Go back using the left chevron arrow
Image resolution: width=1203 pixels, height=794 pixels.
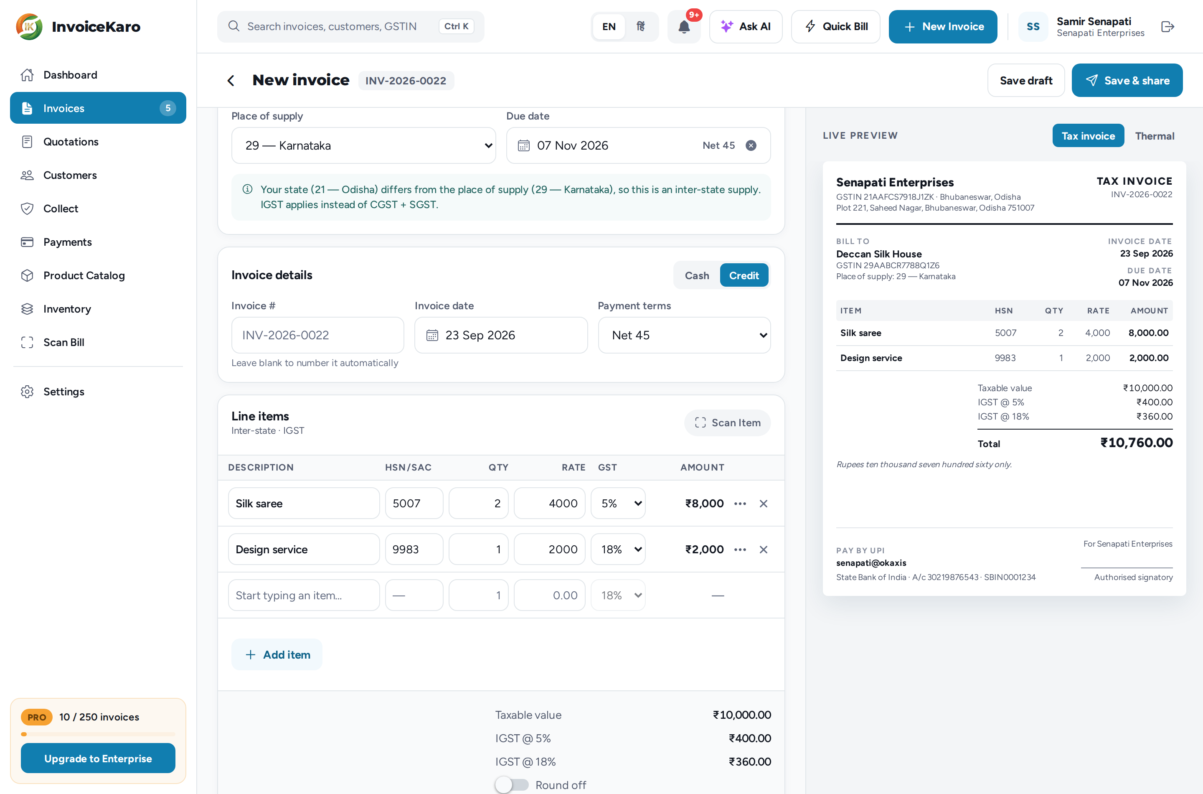pyautogui.click(x=231, y=81)
